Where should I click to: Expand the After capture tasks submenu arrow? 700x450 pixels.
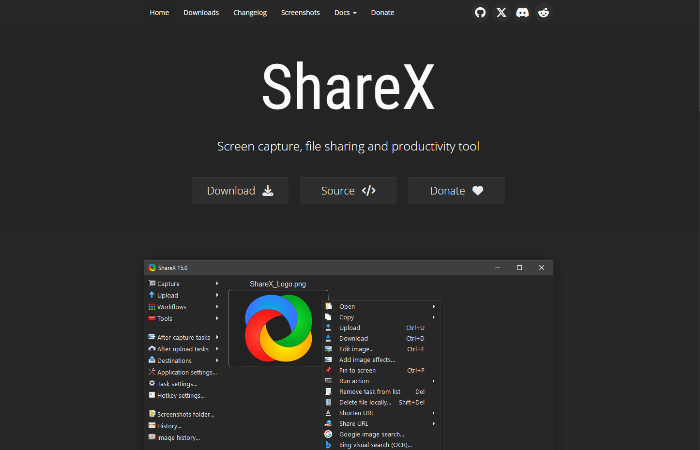tap(217, 337)
